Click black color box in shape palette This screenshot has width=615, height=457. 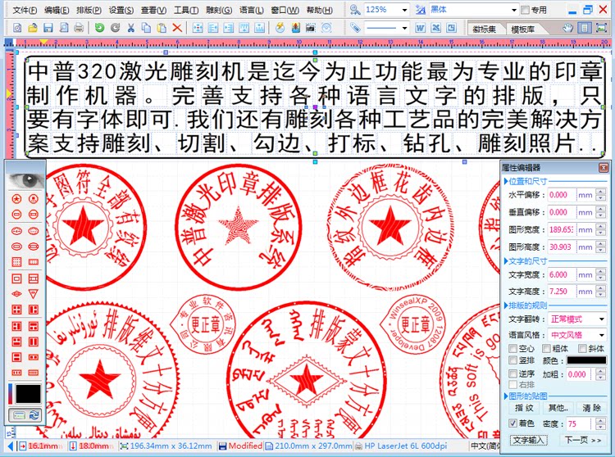click(x=28, y=394)
